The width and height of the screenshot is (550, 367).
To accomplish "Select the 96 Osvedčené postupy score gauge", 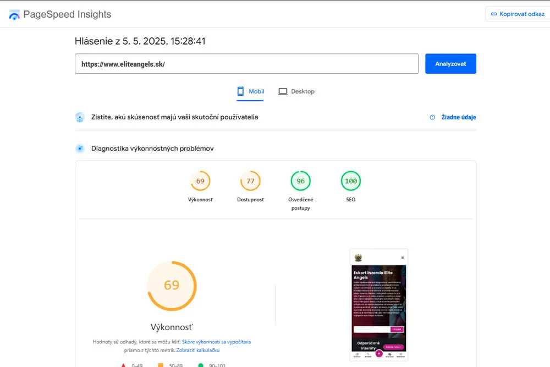I will pyautogui.click(x=301, y=181).
